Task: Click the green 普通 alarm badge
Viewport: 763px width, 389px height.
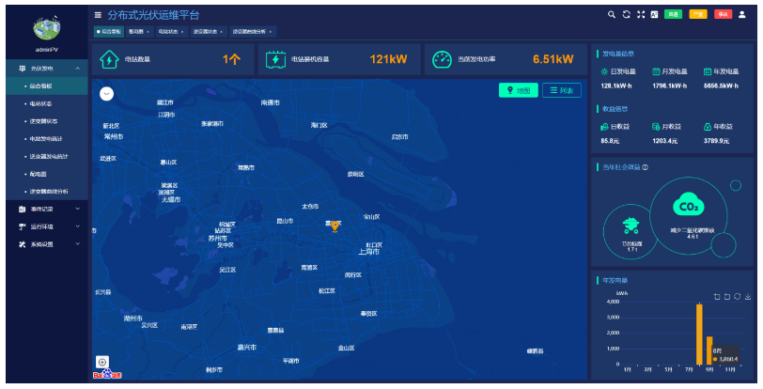Action: click(x=673, y=14)
